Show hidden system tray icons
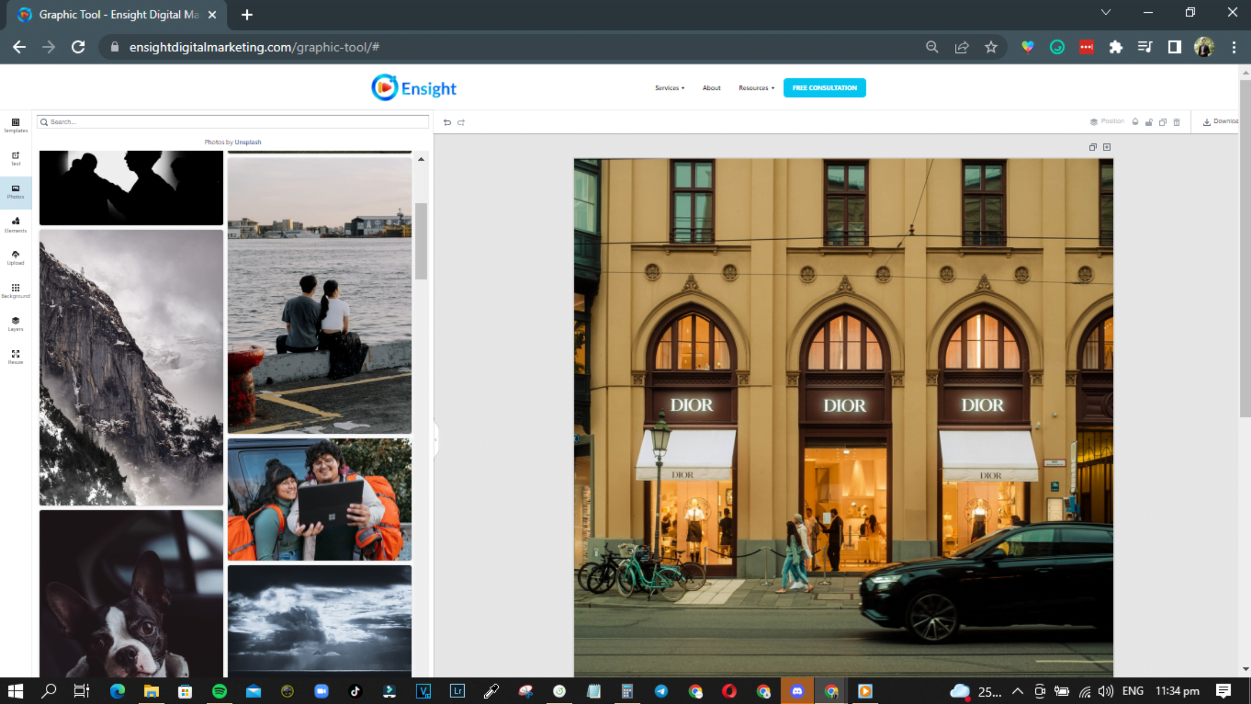This screenshot has width=1251, height=704. [1017, 691]
